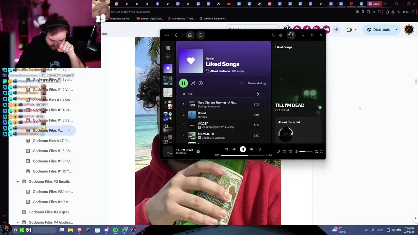Open the Date added sort dropdown
This screenshot has width=418, height=235.
tap(257, 83)
